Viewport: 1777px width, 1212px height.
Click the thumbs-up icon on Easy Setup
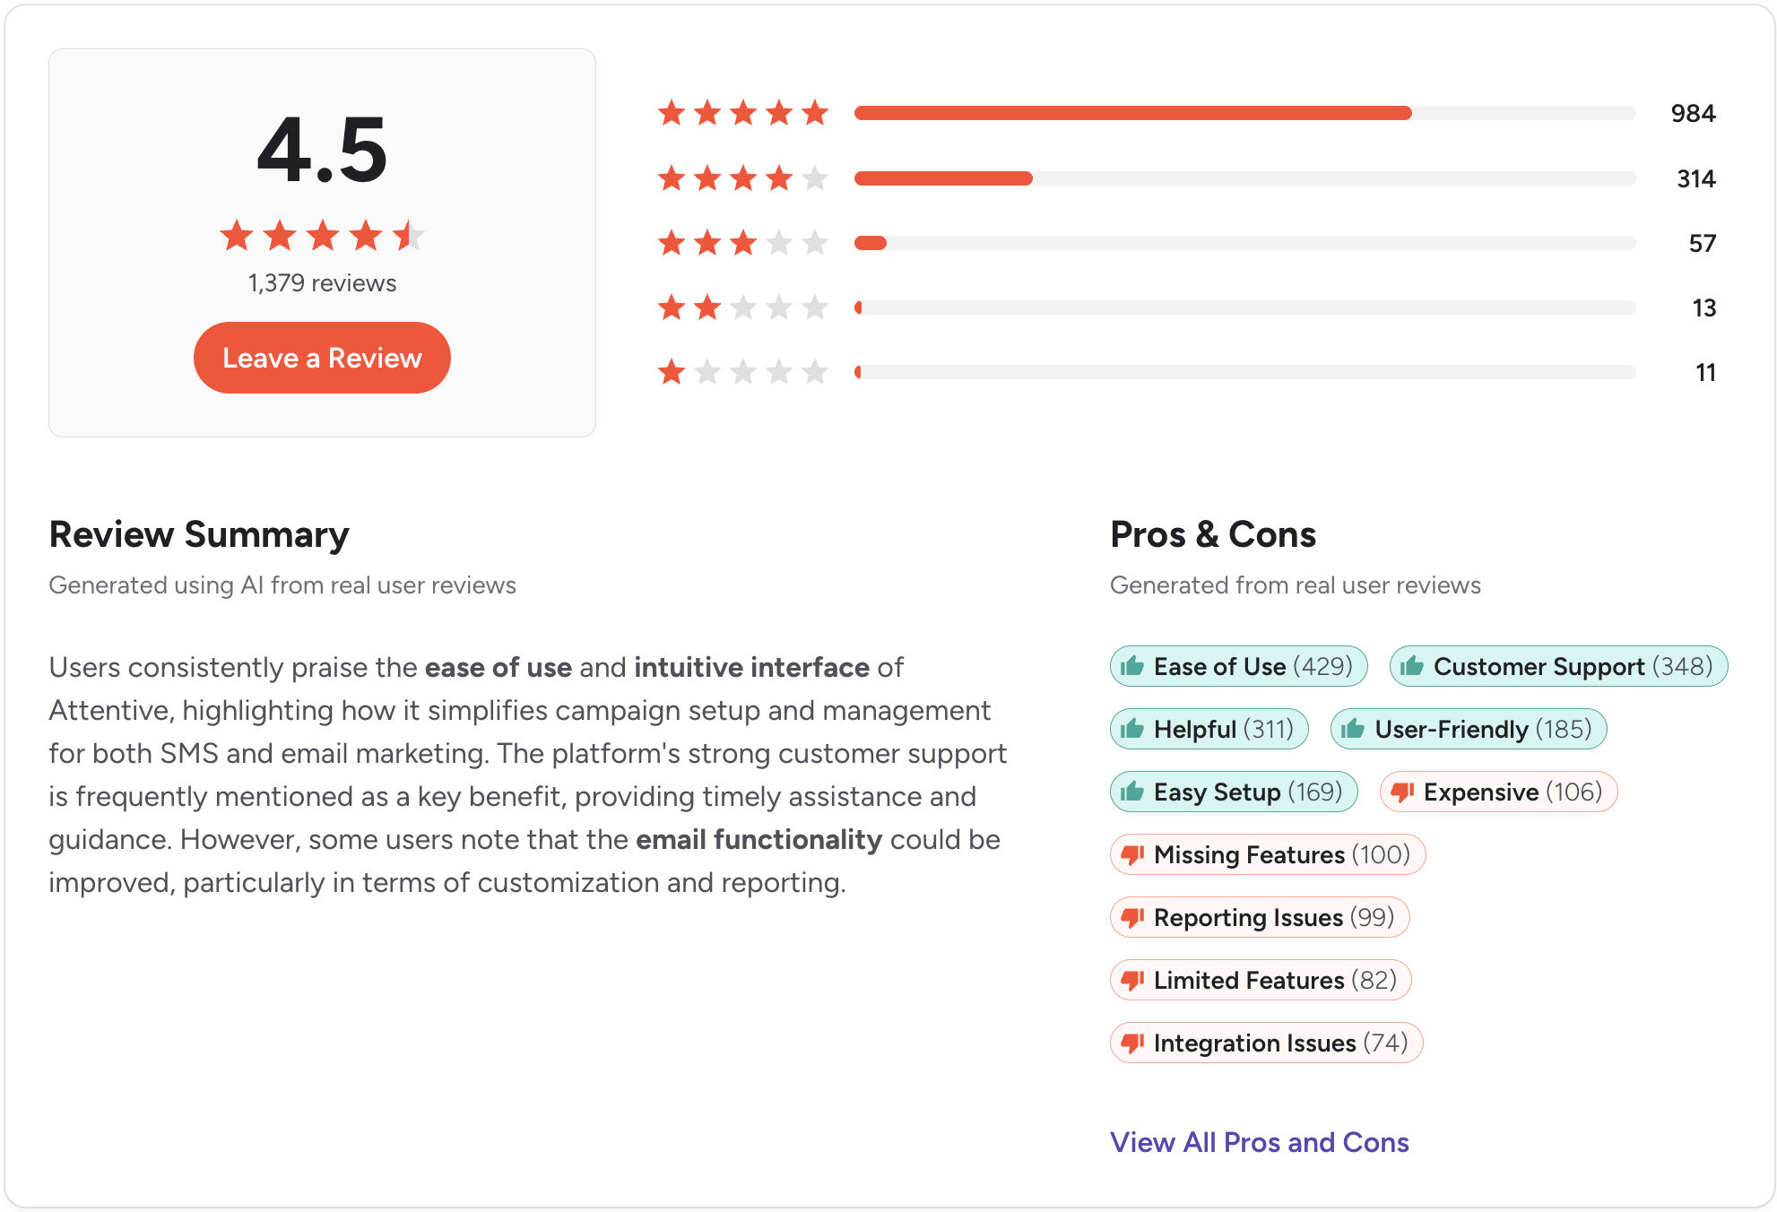[x=1133, y=792]
